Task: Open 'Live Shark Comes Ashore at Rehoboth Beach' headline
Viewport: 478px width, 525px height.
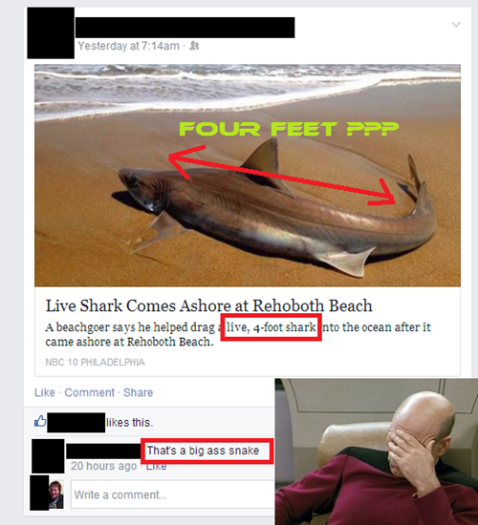Action: 208,305
